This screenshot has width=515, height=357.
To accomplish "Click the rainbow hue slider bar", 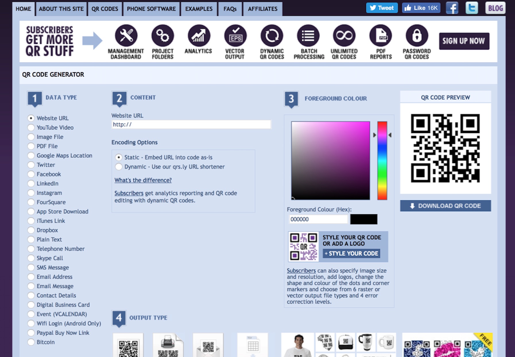I will [382, 160].
